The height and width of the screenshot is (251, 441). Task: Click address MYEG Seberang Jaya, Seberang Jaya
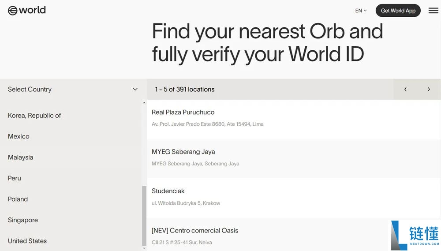(195, 164)
